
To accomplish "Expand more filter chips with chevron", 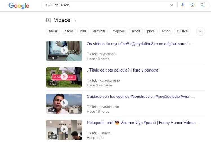I will [x=201, y=31].
